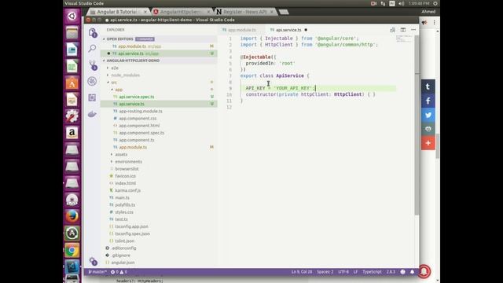Click the code minimap preview
Image resolution: width=503 pixels, height=283 pixels.
403,39
